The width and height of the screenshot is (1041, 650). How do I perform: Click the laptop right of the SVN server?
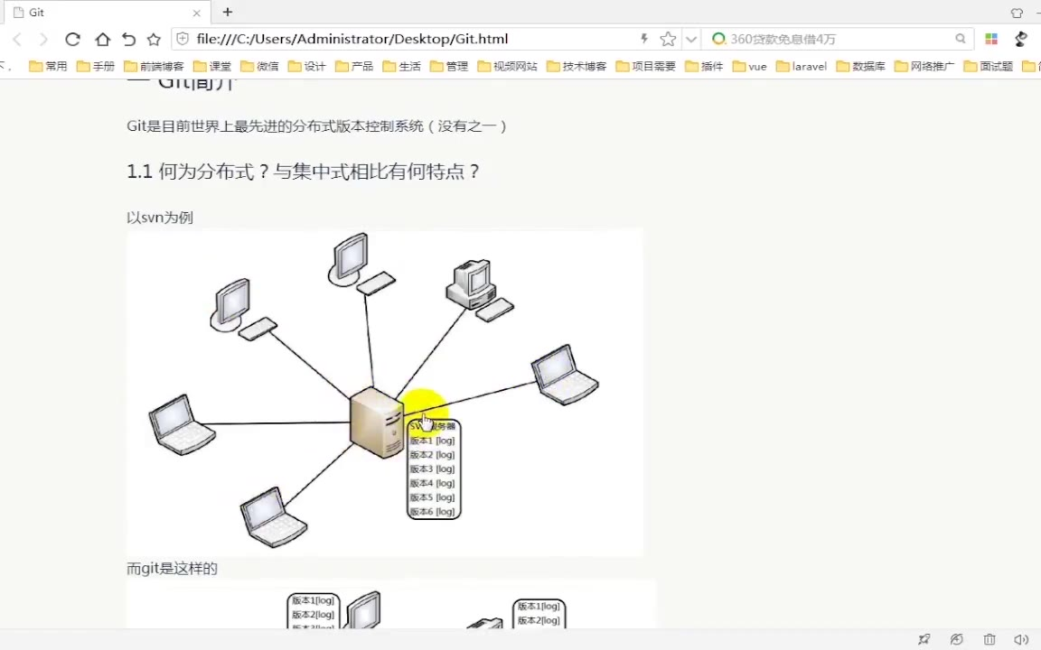coord(564,375)
